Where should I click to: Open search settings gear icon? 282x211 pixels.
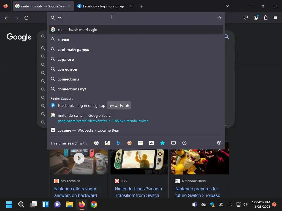(x=219, y=143)
